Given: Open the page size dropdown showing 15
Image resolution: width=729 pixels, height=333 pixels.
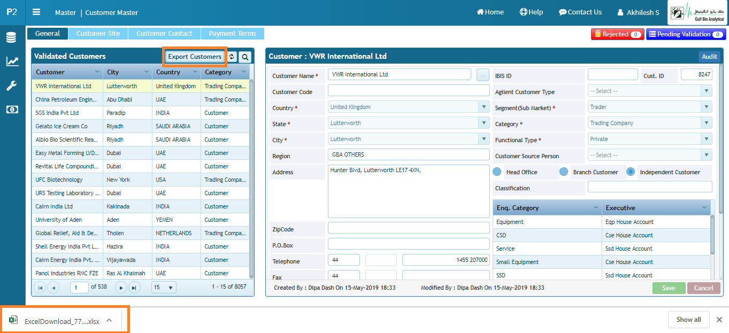Looking at the screenshot, I should click(164, 288).
